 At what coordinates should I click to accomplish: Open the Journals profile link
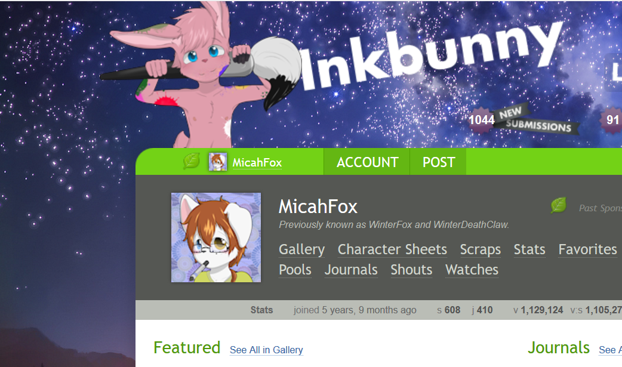(351, 270)
